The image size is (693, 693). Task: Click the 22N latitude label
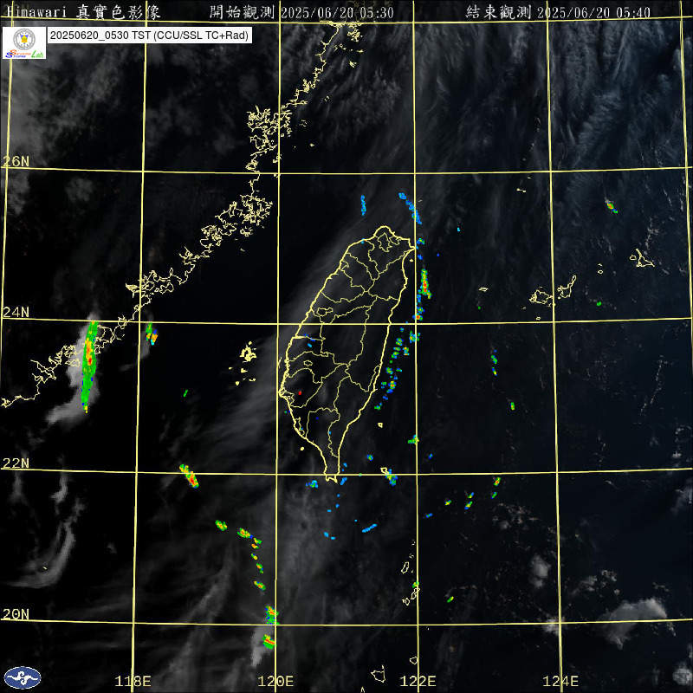coord(16,463)
